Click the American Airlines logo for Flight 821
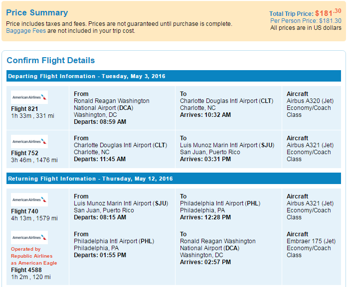The width and height of the screenshot is (348, 287). (29, 97)
